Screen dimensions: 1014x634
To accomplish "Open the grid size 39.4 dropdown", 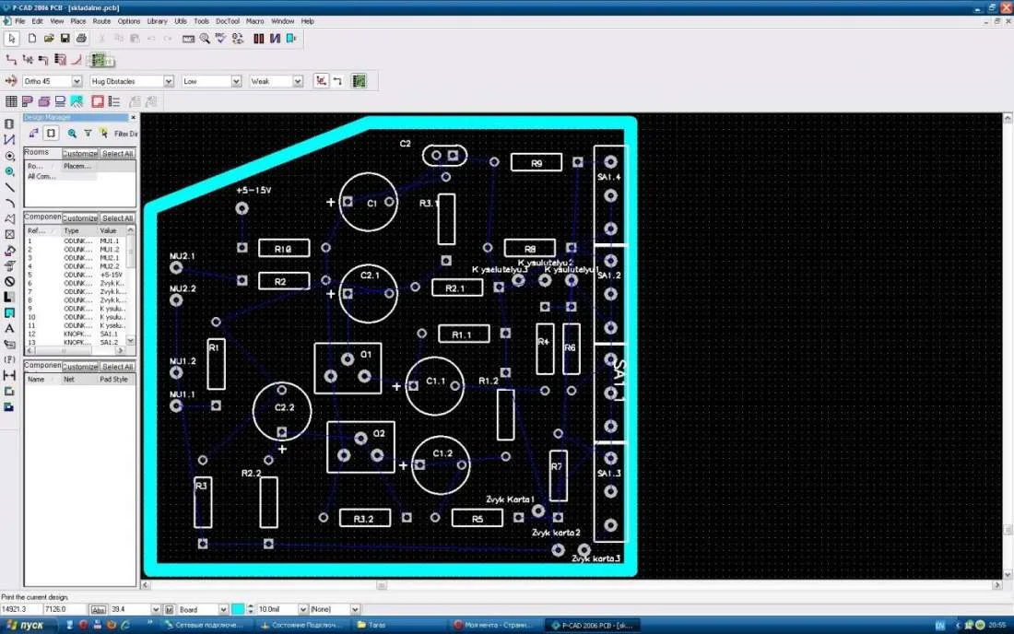I will click(155, 609).
